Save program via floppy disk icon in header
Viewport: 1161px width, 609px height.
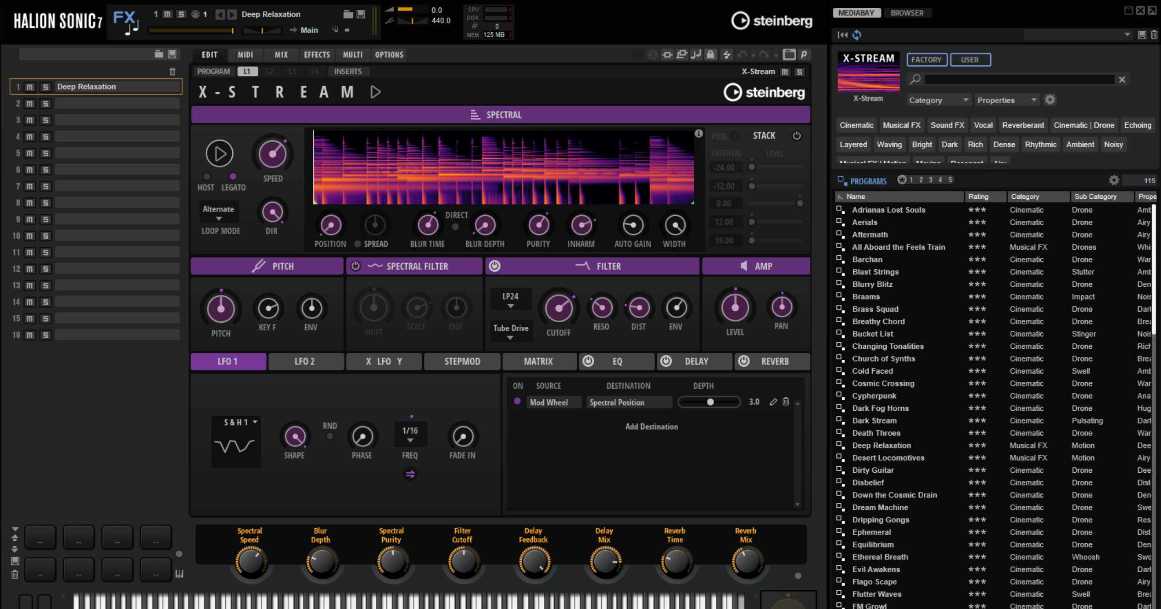pyautogui.click(x=361, y=14)
